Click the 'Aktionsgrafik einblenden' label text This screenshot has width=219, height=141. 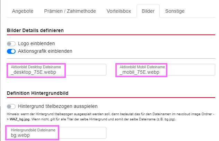tap(45, 51)
